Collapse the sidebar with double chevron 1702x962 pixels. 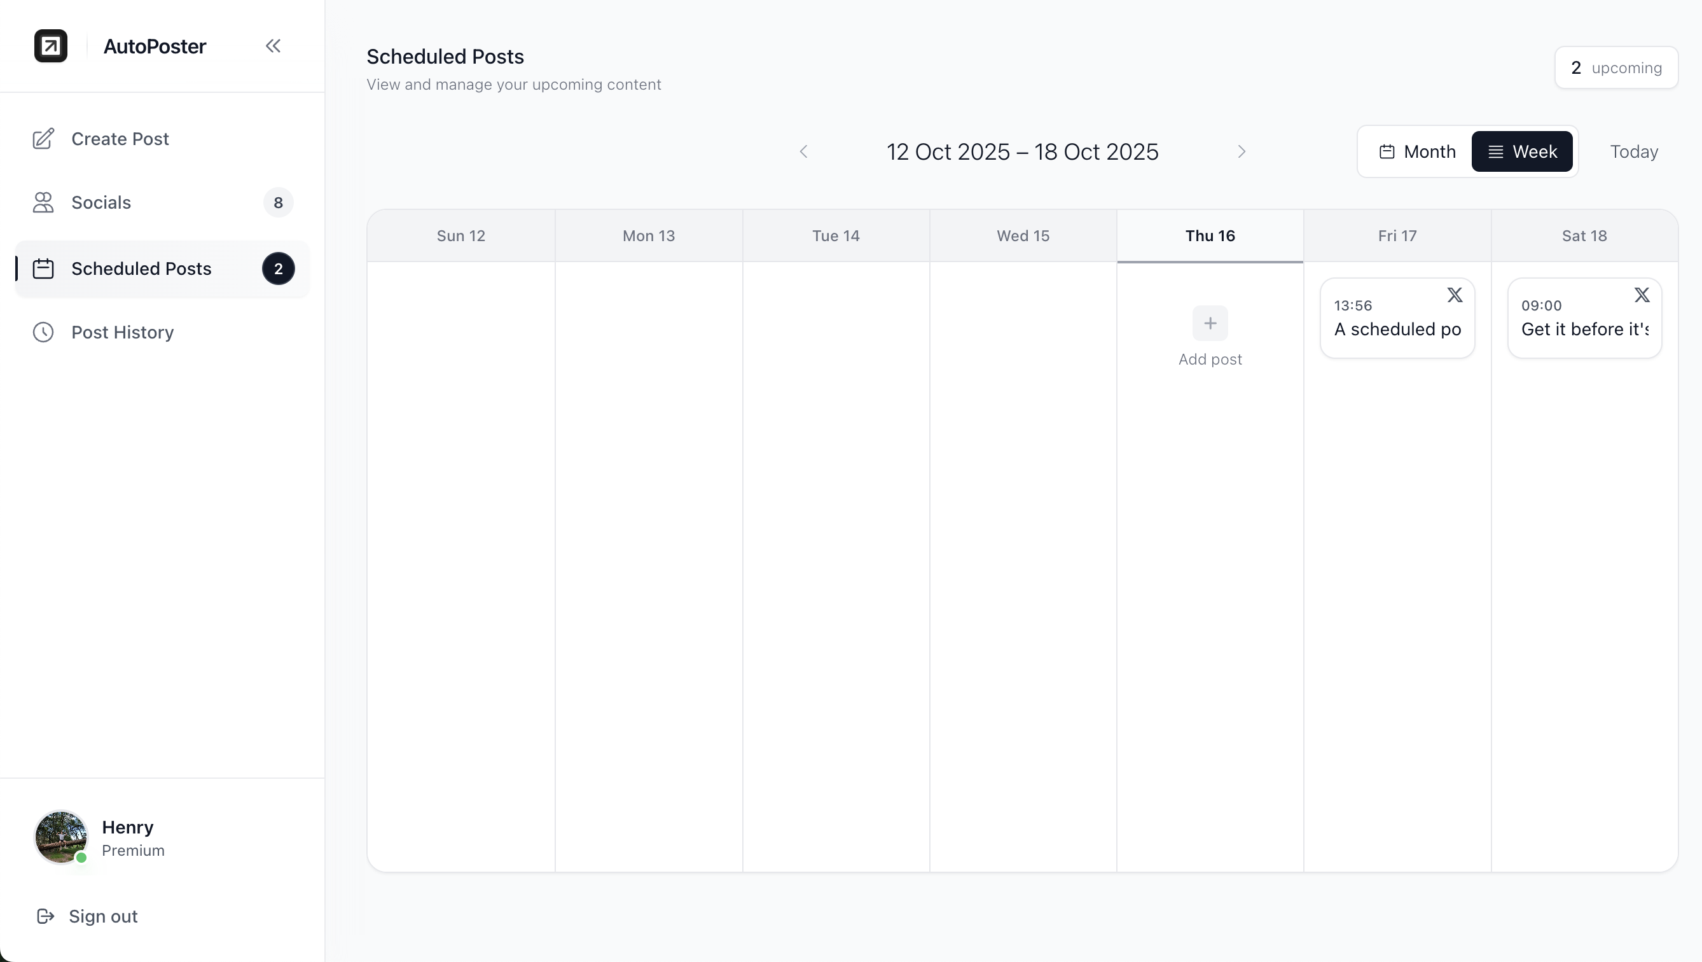(x=273, y=46)
